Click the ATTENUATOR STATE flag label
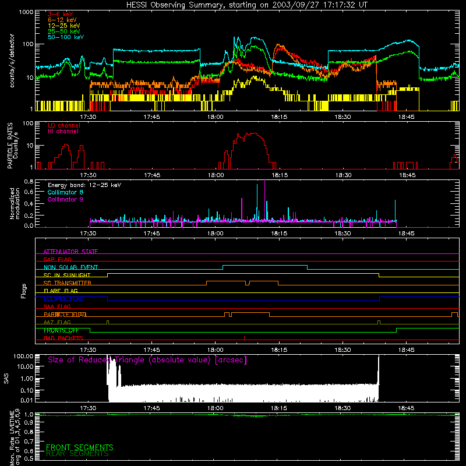The height and width of the screenshot is (466, 466). pos(70,252)
